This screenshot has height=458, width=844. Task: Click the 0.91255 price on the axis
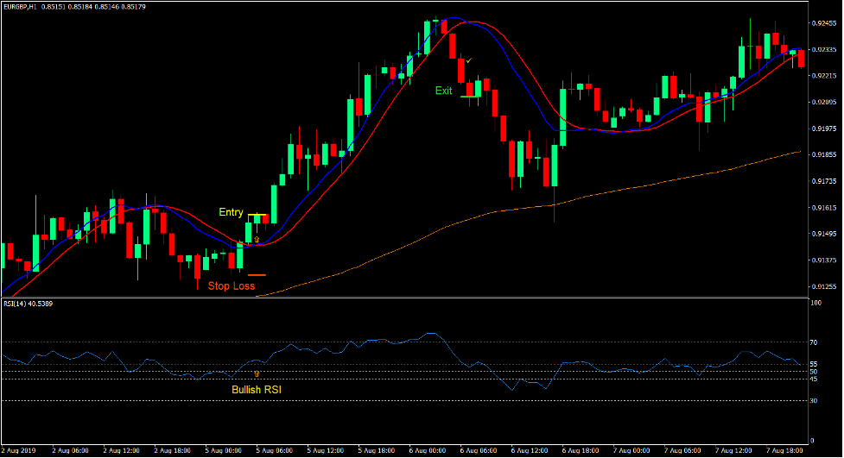tap(824, 286)
